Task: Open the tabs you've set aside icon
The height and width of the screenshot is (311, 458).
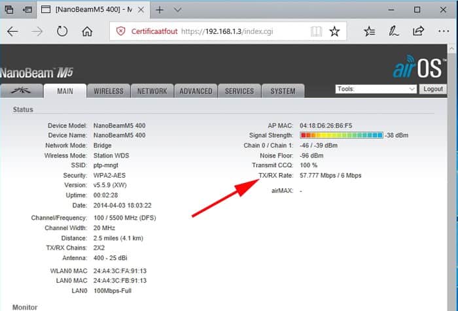Action: tap(9, 10)
